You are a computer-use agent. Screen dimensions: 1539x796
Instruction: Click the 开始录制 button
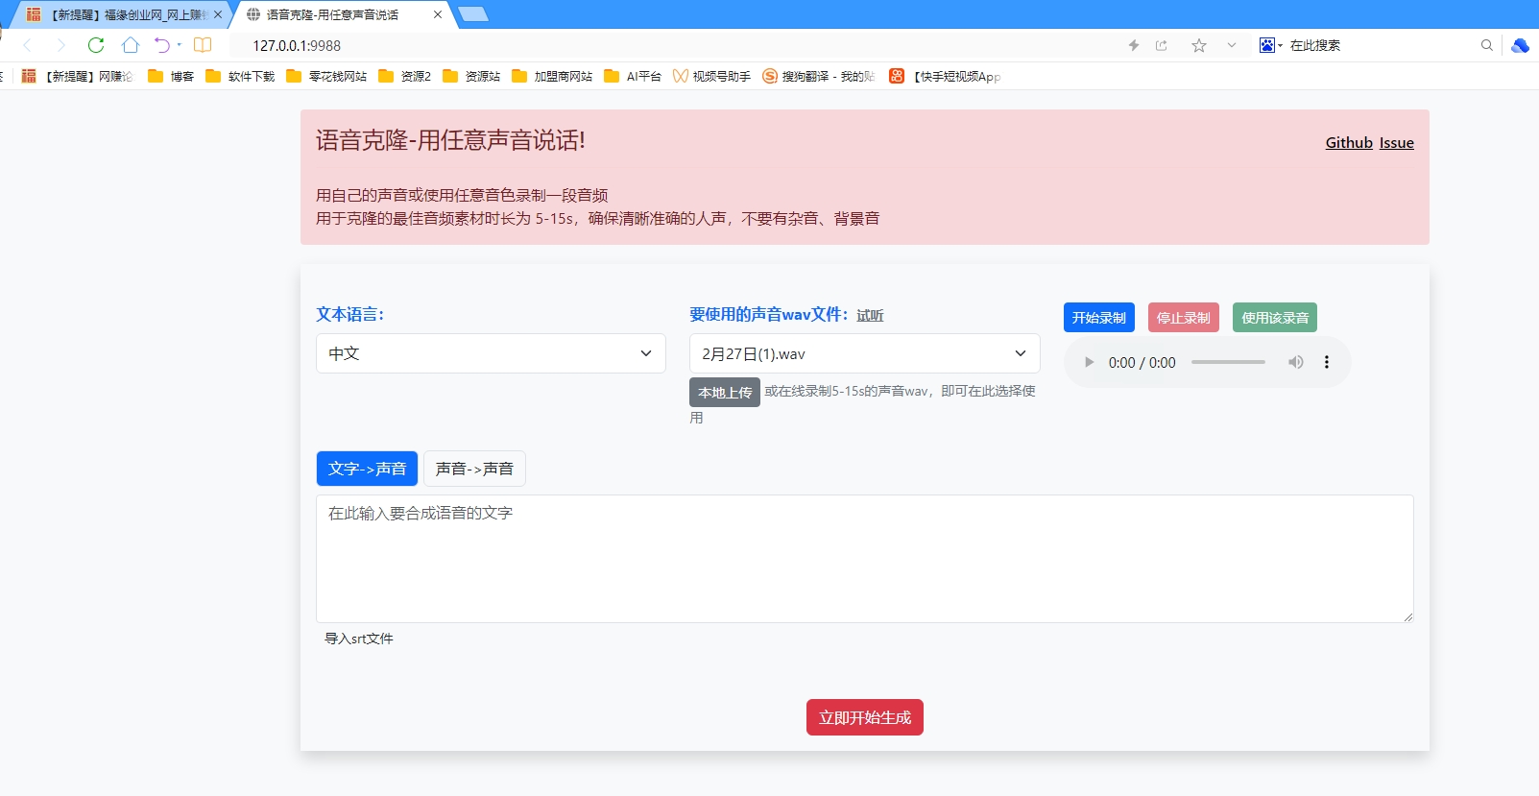click(1099, 318)
